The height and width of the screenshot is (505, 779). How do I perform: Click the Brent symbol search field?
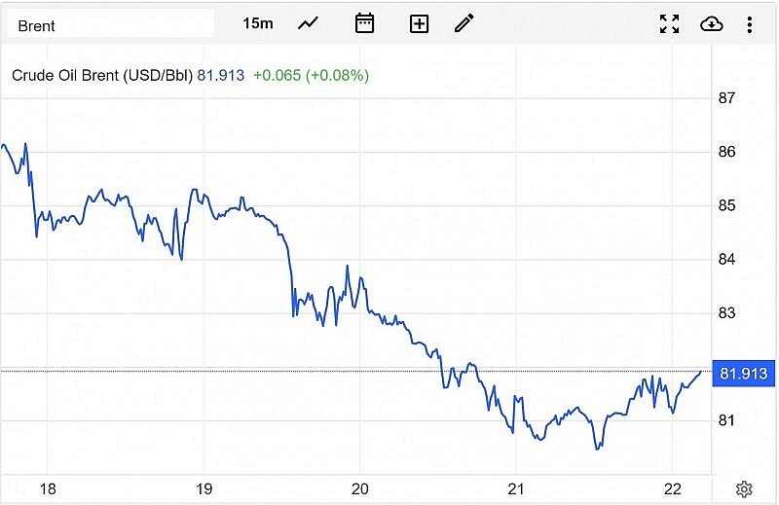coord(110,25)
